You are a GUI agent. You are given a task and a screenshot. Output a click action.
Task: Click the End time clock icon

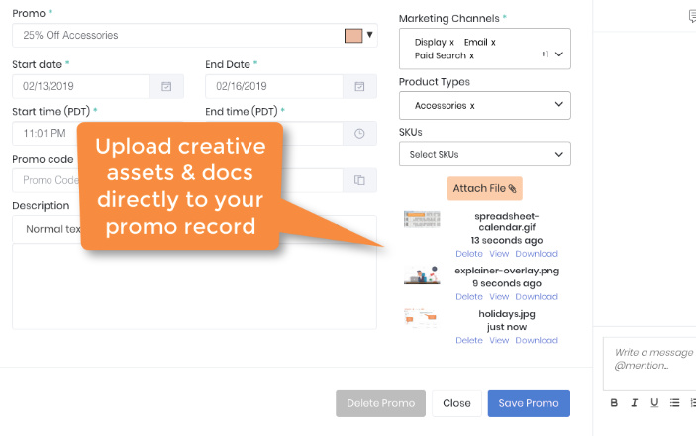point(359,134)
